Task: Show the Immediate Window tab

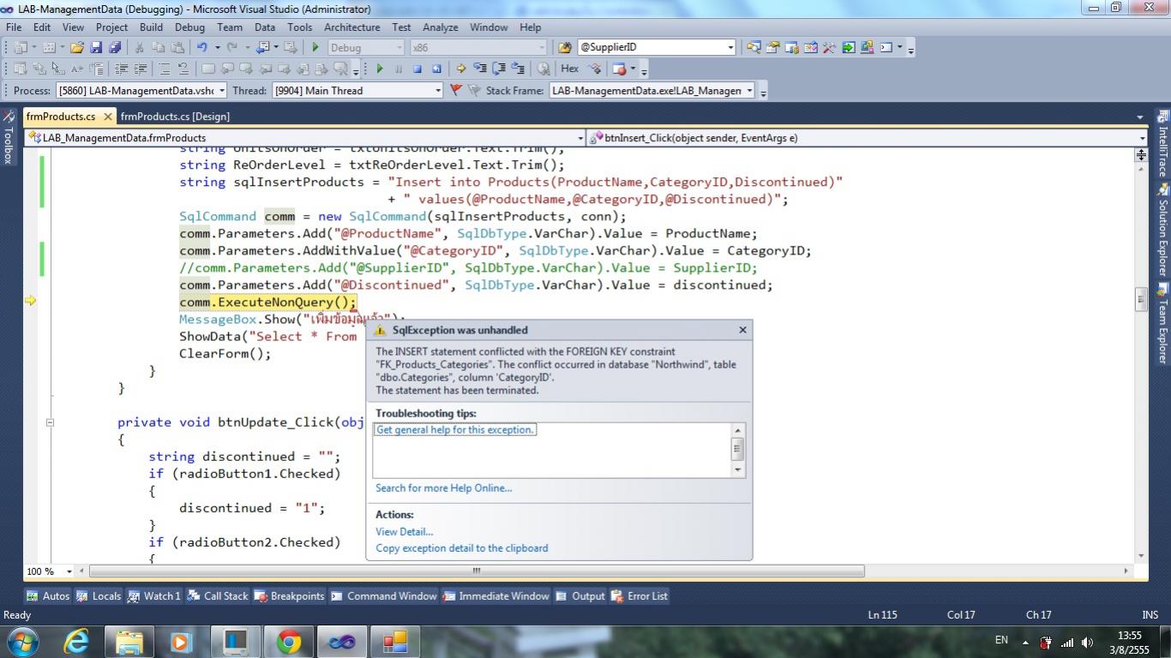Action: point(495,595)
